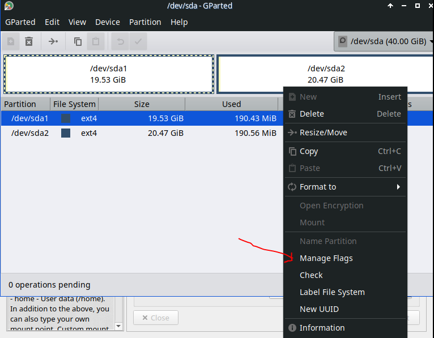The image size is (434, 338).
Task: Click the GParted app icon in title bar
Action: [x=9, y=6]
